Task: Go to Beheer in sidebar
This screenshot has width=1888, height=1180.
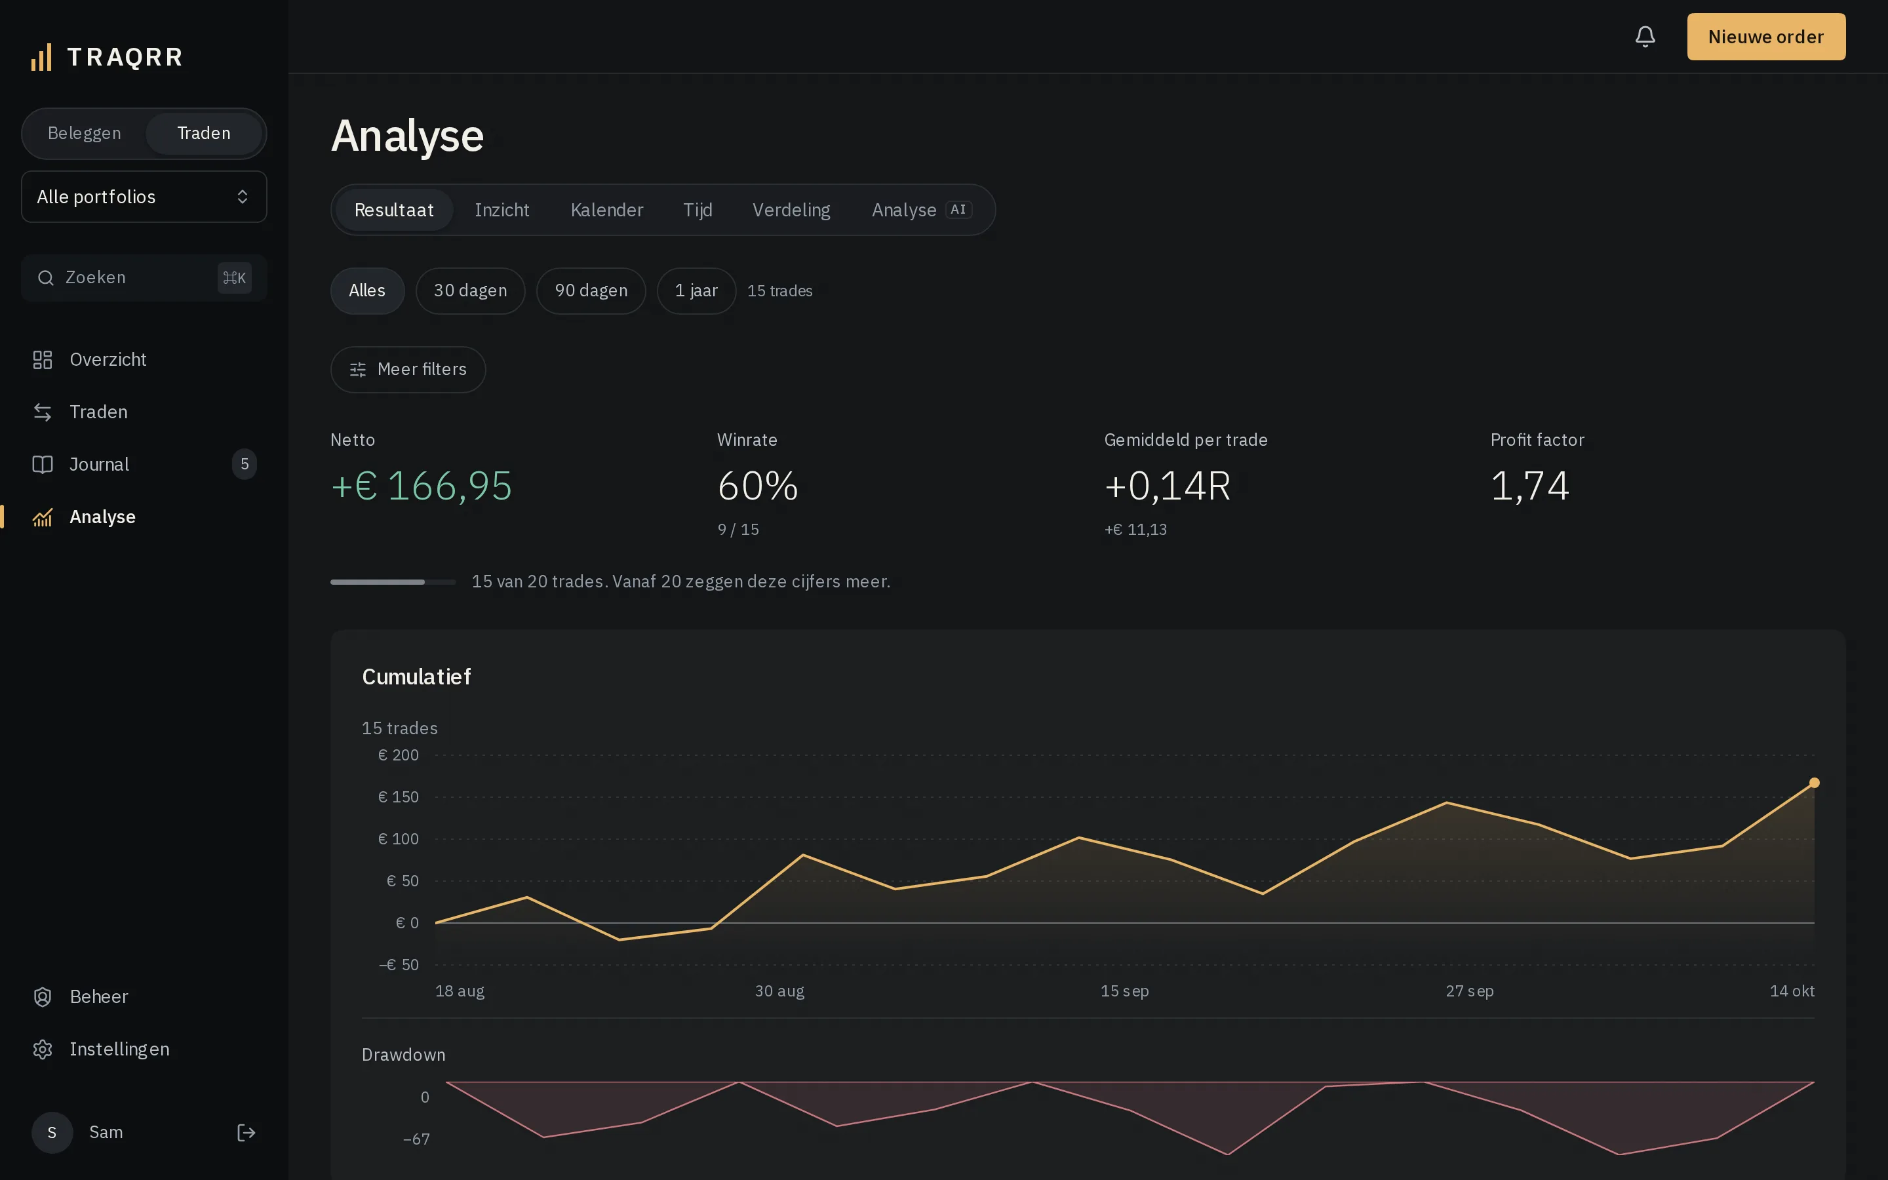Action: point(144,996)
